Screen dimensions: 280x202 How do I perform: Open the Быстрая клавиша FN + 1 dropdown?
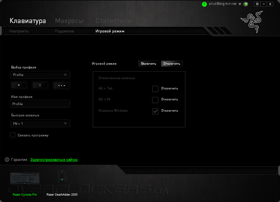(x=40, y=123)
